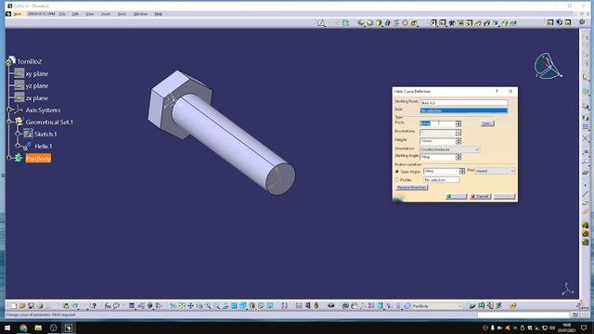Open the Window menu
Screen dimensions: 594x334
point(140,14)
